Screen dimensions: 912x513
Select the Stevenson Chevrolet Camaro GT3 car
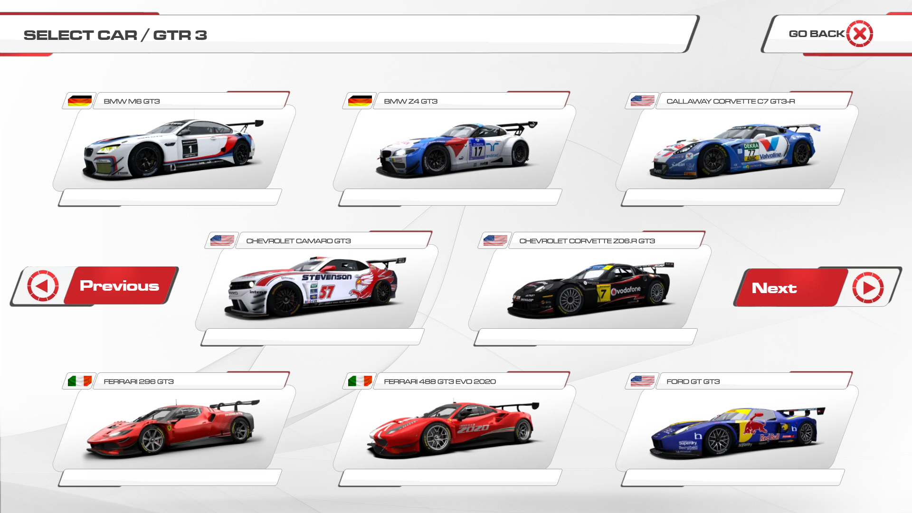click(316, 287)
